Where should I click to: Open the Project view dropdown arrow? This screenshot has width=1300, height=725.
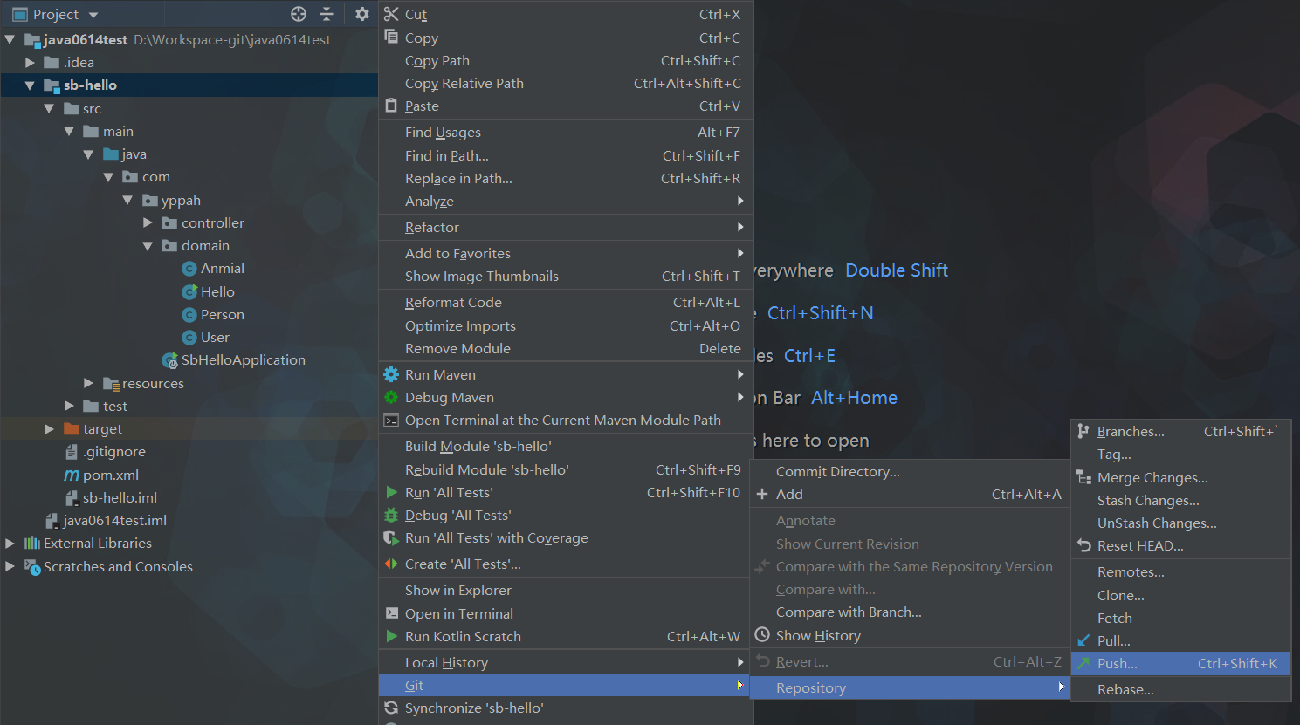click(x=93, y=15)
